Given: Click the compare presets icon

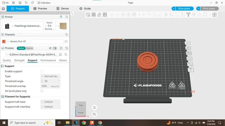Looking at the screenshot, I should point(67,48).
